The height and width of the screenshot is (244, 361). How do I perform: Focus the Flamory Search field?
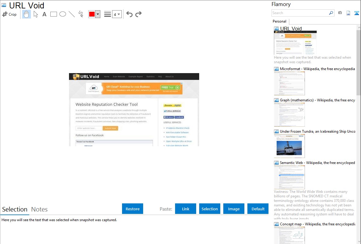(x=300, y=13)
